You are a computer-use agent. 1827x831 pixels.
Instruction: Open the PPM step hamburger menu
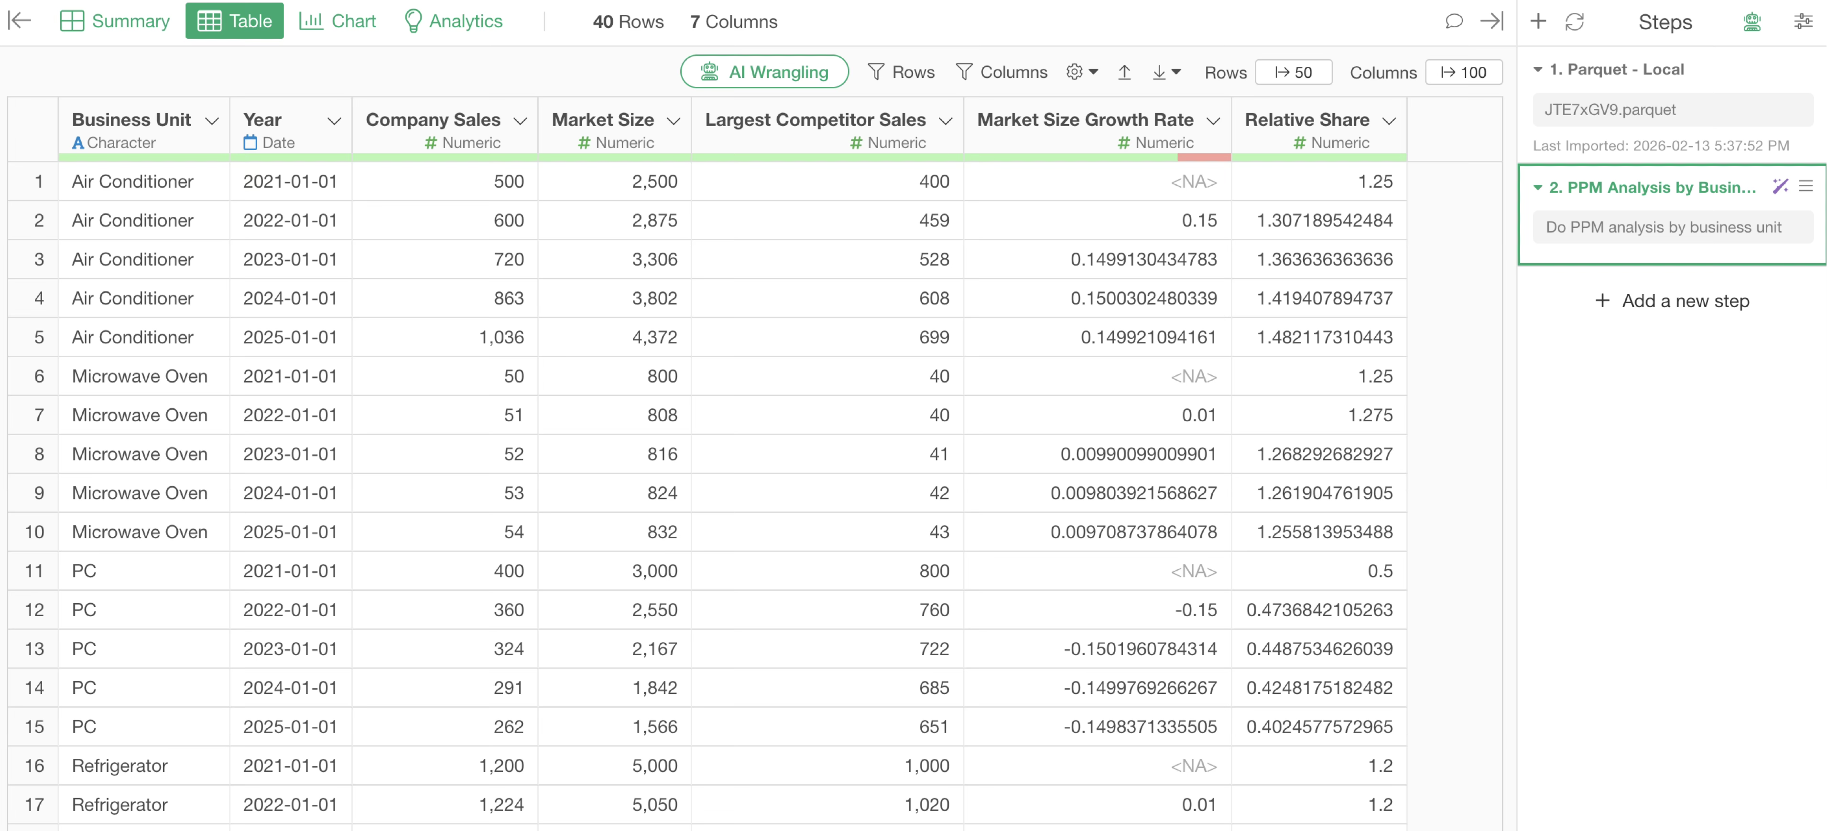pos(1805,187)
